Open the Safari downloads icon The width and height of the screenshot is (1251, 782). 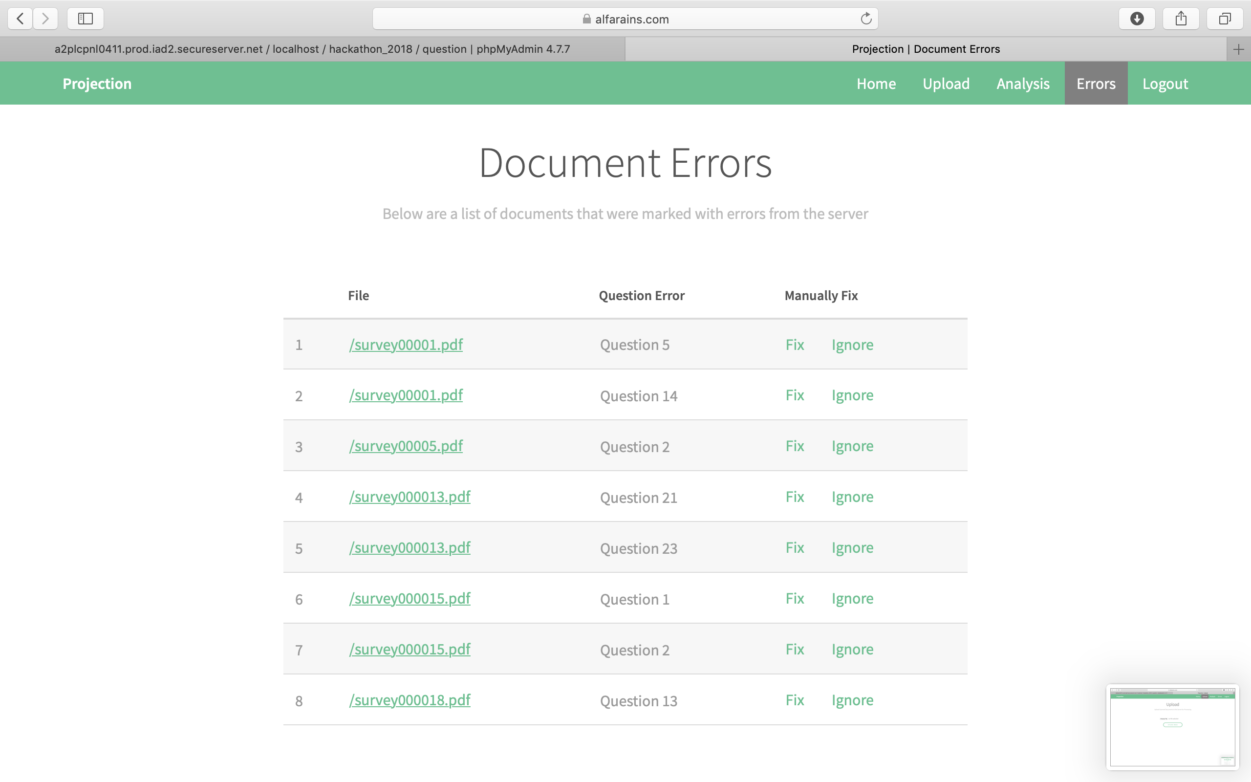[1137, 19]
